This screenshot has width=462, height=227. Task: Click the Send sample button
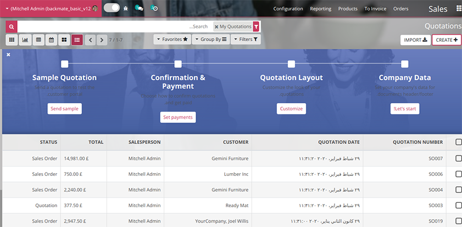pos(64,108)
